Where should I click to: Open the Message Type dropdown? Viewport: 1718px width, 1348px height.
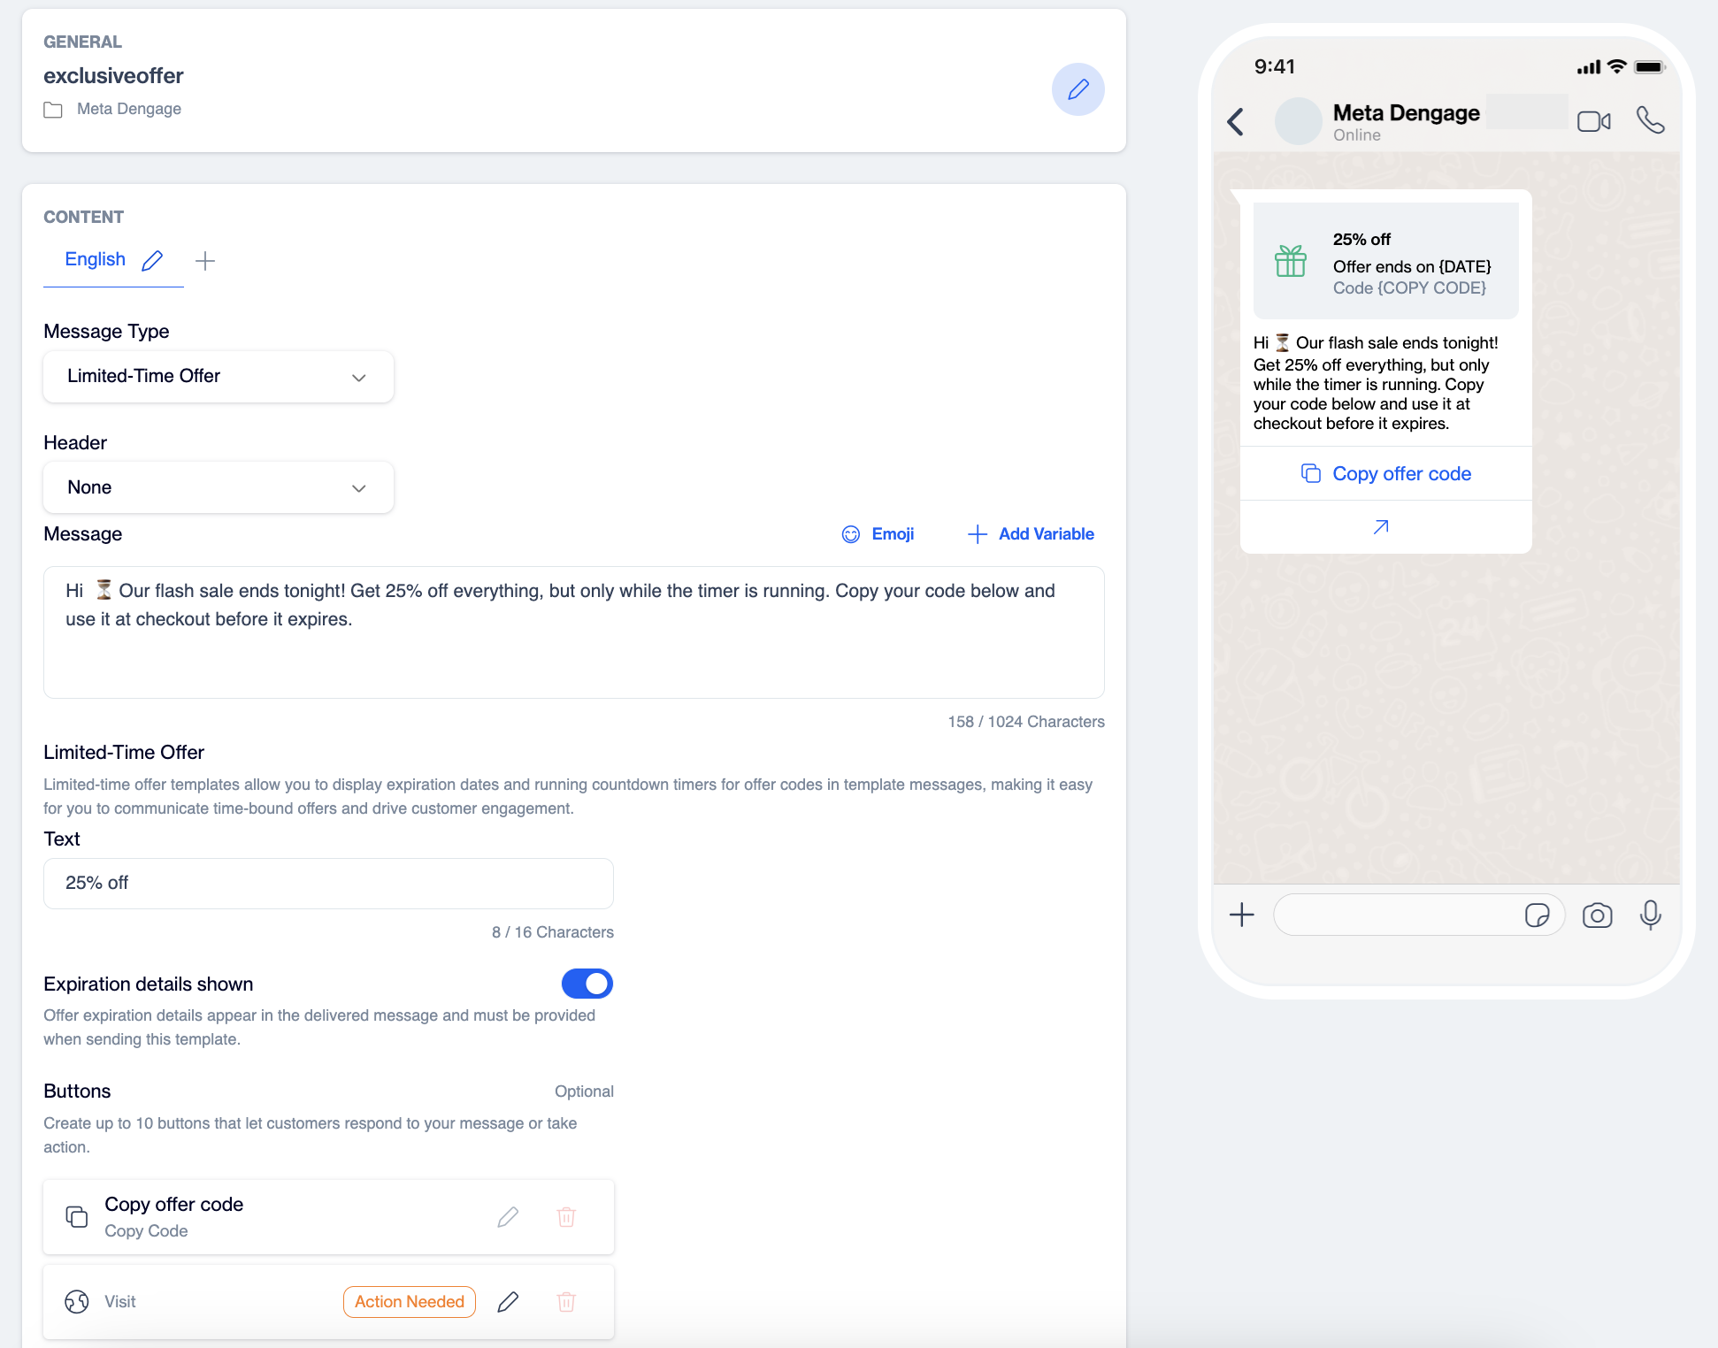pos(219,377)
